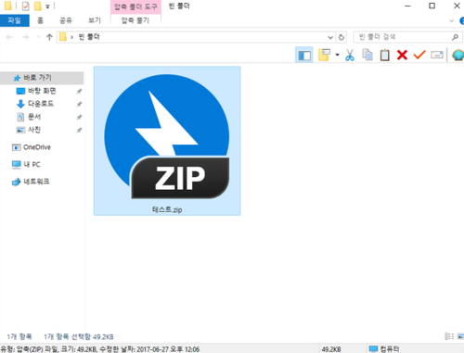Expand the dropdown arrow beside folder options icon
464x353 pixels.
[x=337, y=55]
